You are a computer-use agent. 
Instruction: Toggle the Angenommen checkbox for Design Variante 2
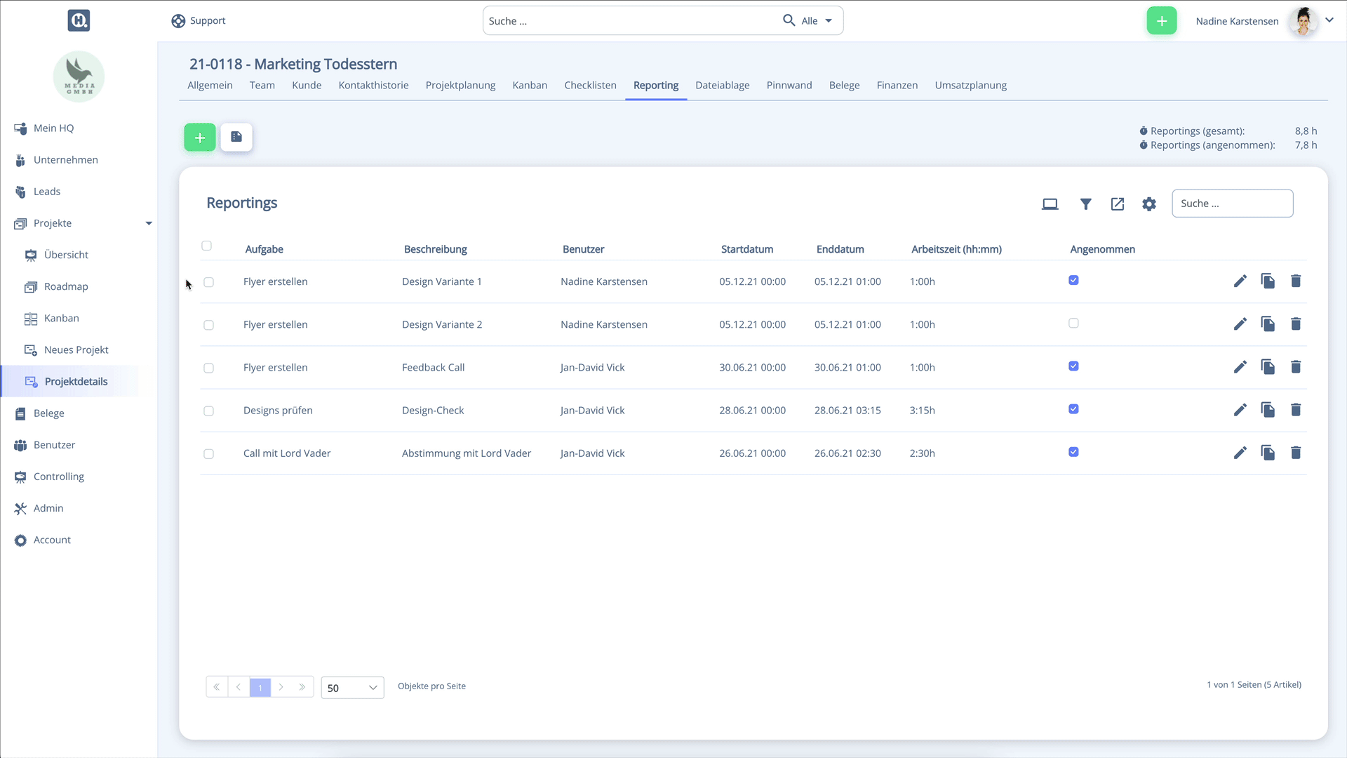[1074, 323]
